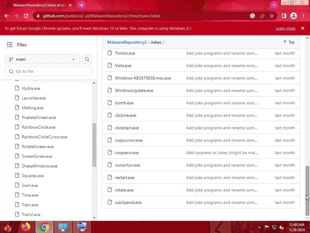Open Trololo.exe in file list

click(125, 53)
